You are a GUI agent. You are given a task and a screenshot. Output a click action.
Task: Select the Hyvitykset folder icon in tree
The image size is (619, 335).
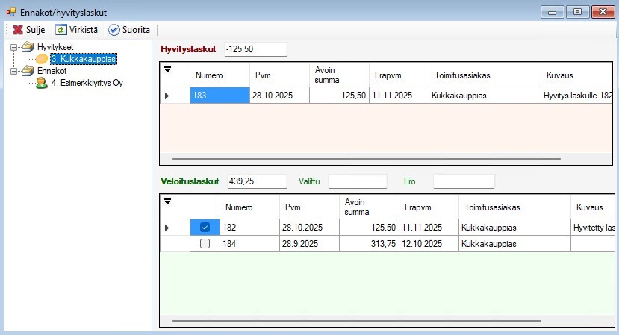pyautogui.click(x=28, y=47)
